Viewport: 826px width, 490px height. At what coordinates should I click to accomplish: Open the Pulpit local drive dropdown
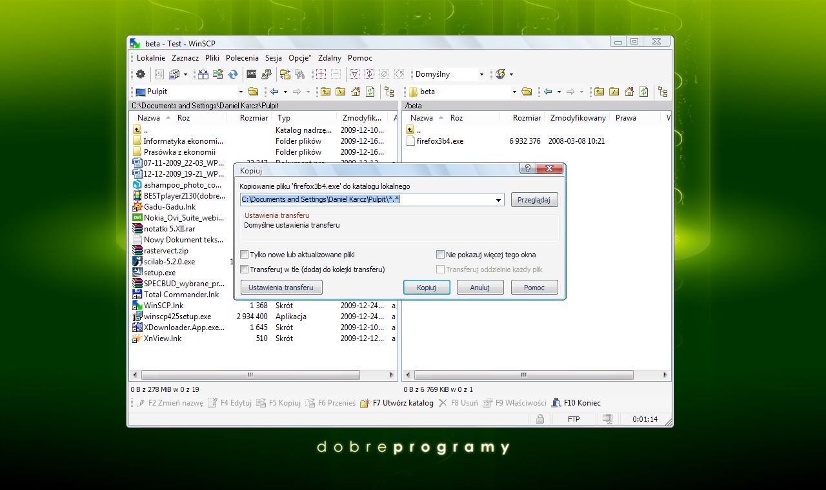(x=241, y=92)
